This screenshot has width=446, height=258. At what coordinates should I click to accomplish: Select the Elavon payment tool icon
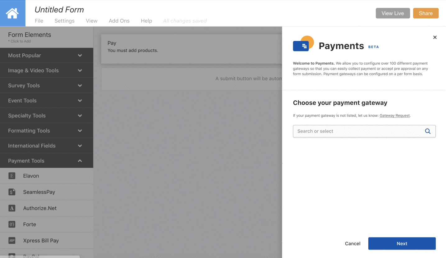tap(12, 176)
